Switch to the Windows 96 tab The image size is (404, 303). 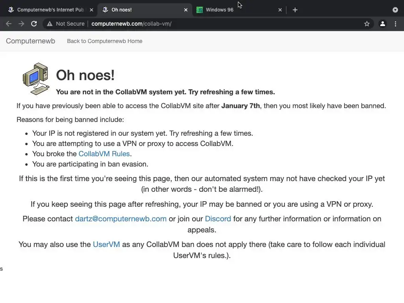pyautogui.click(x=239, y=10)
